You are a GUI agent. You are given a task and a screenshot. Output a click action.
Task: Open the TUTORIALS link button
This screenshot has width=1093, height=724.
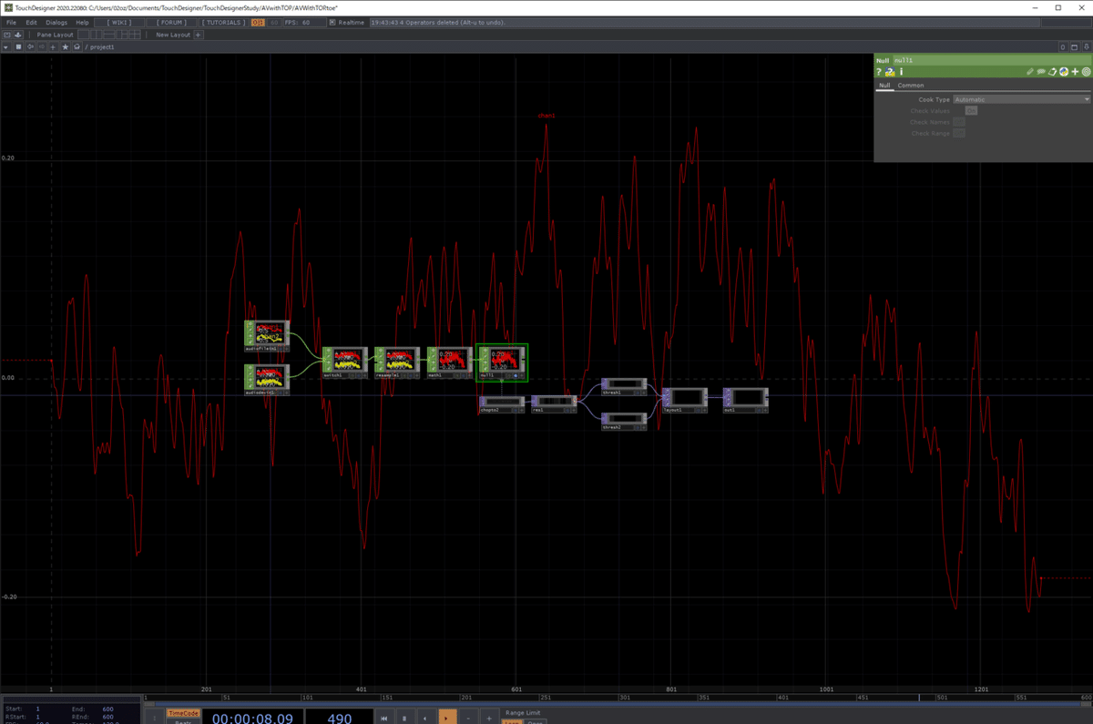tap(222, 22)
